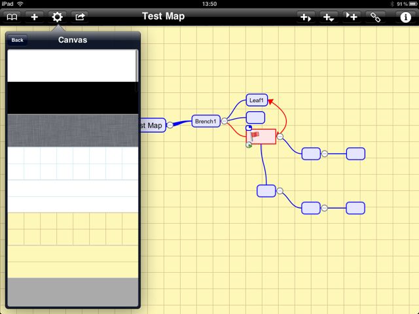Image resolution: width=419 pixels, height=314 pixels.
Task: Choose the white lined canvas
Action: coord(73,196)
